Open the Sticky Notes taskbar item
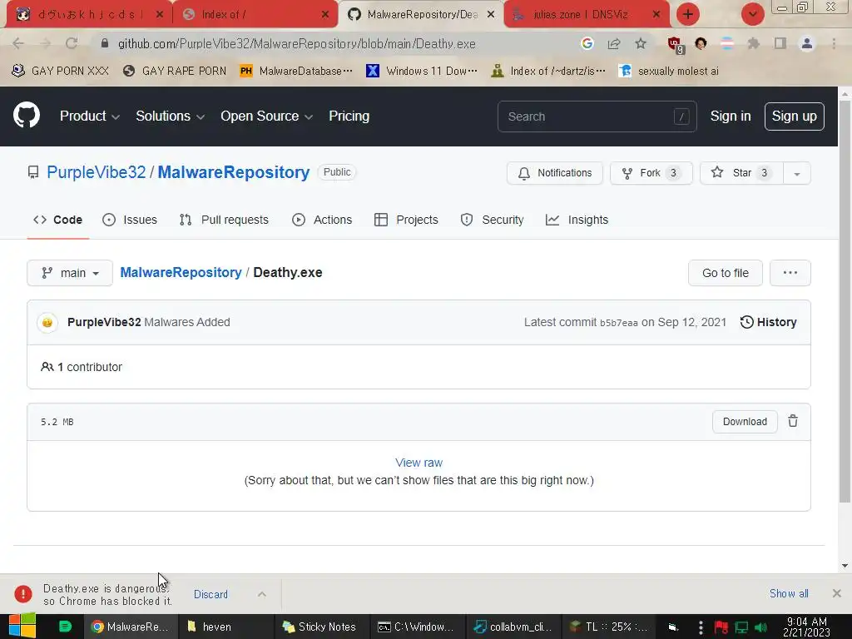The image size is (852, 639). click(319, 627)
